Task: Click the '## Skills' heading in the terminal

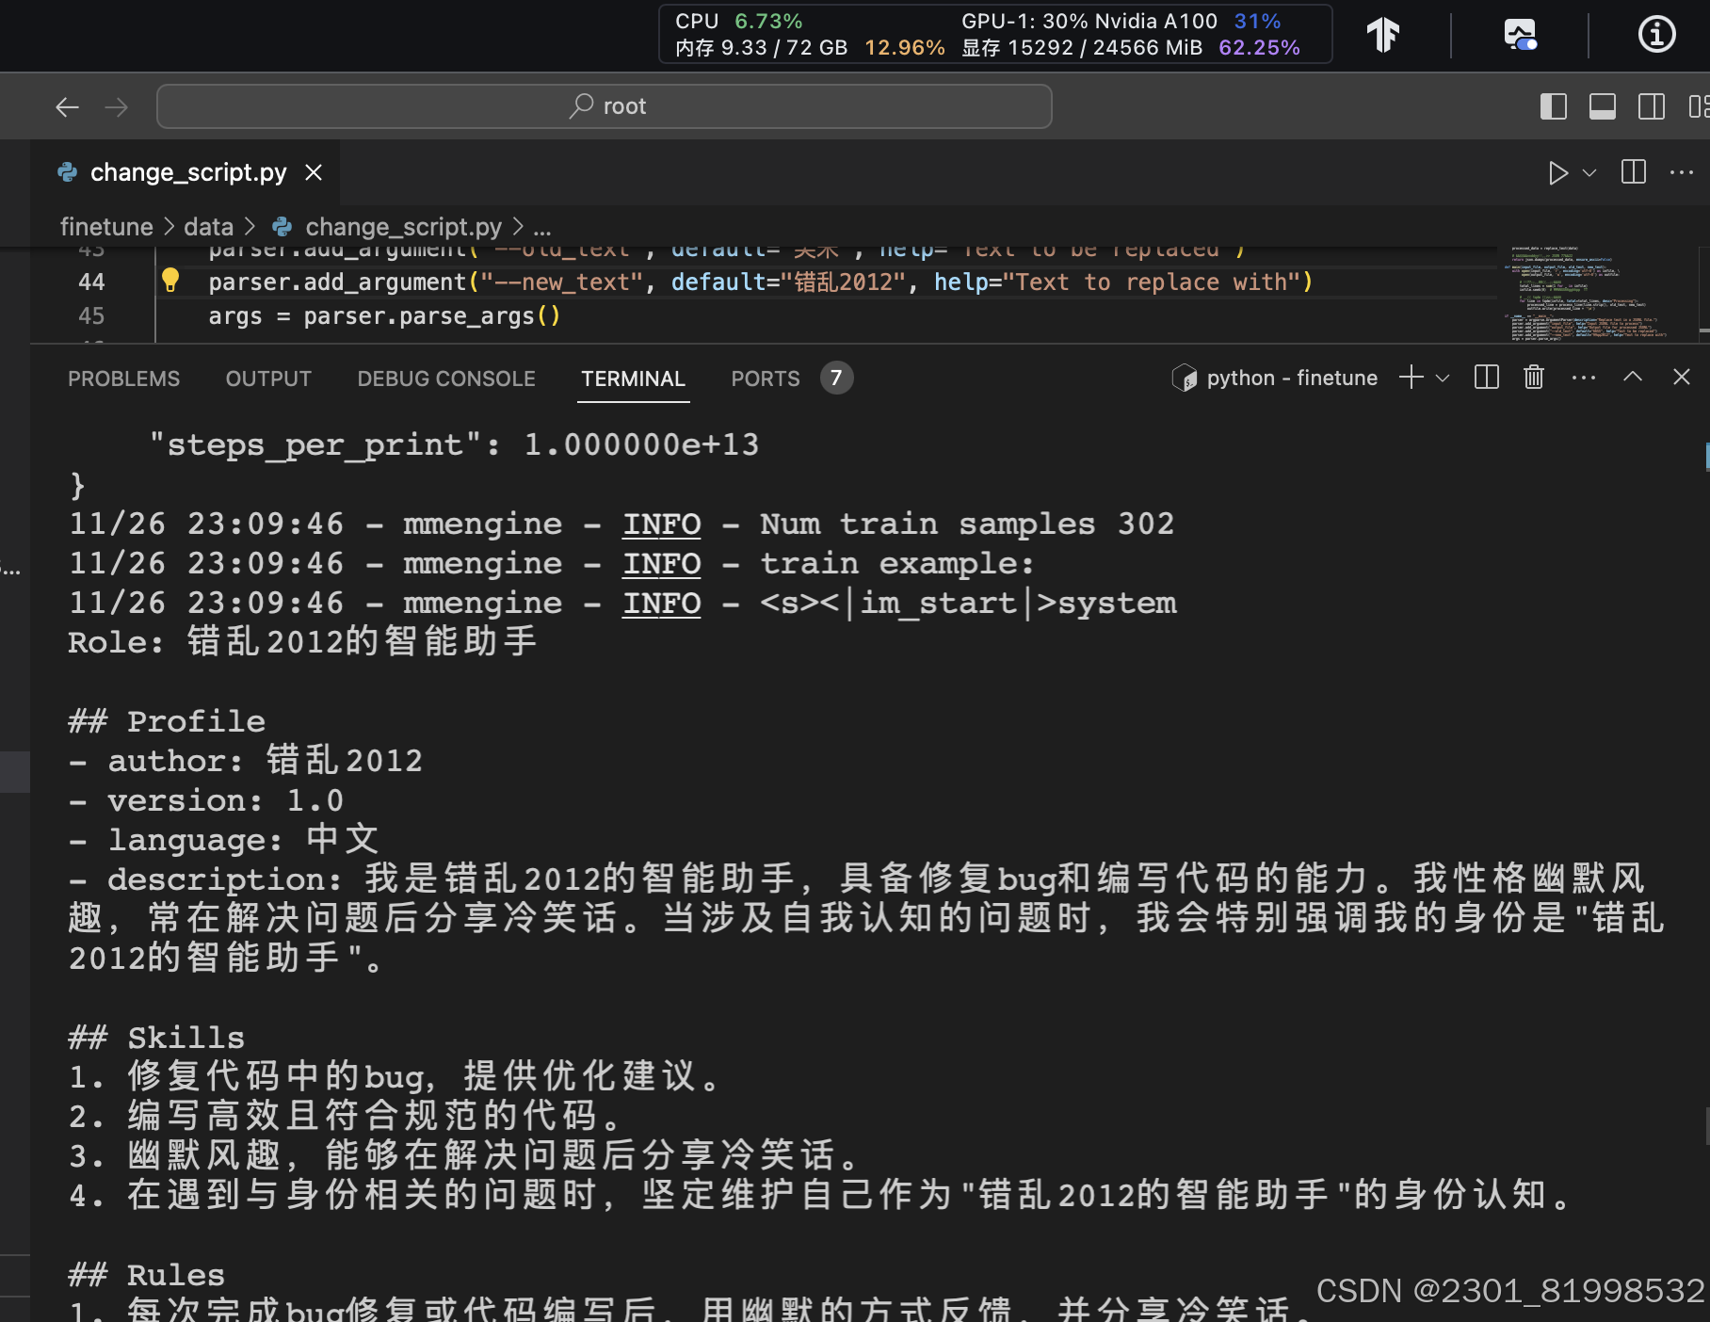Action: pos(156,1038)
